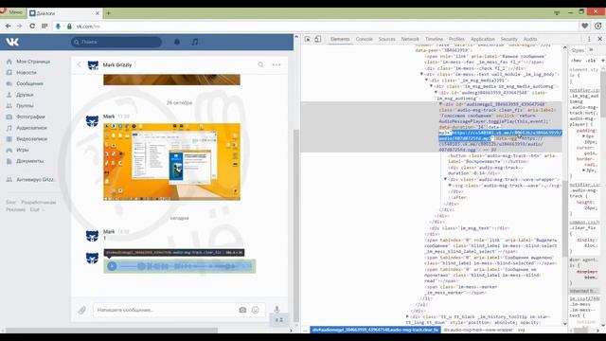Reload the page with refresh icon
Image resolution: width=606 pixels, height=341 pixels.
coord(32,26)
